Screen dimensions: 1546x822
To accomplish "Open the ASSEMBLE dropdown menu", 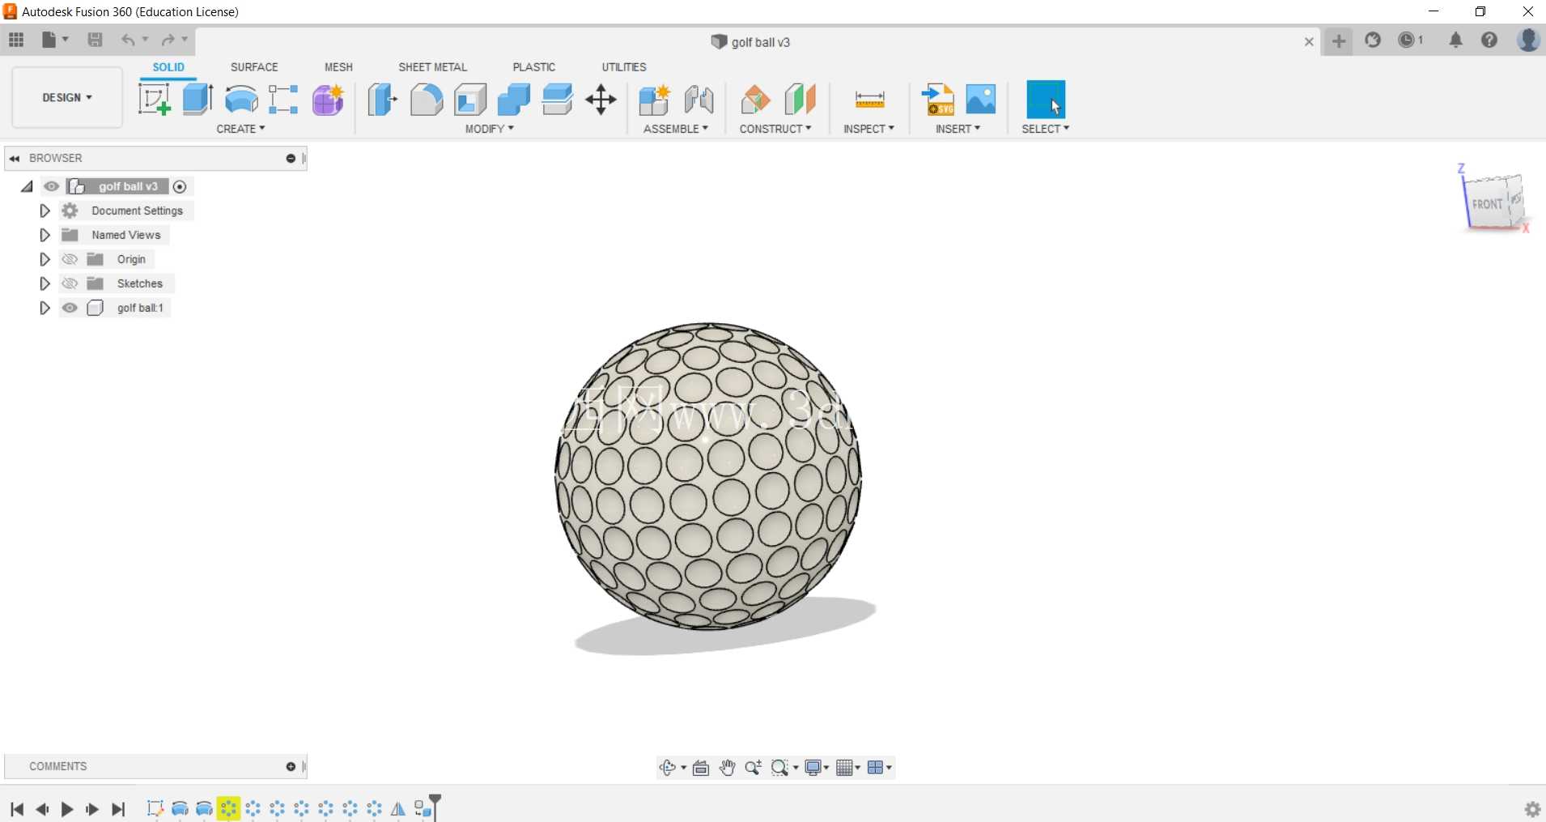I will (676, 129).
